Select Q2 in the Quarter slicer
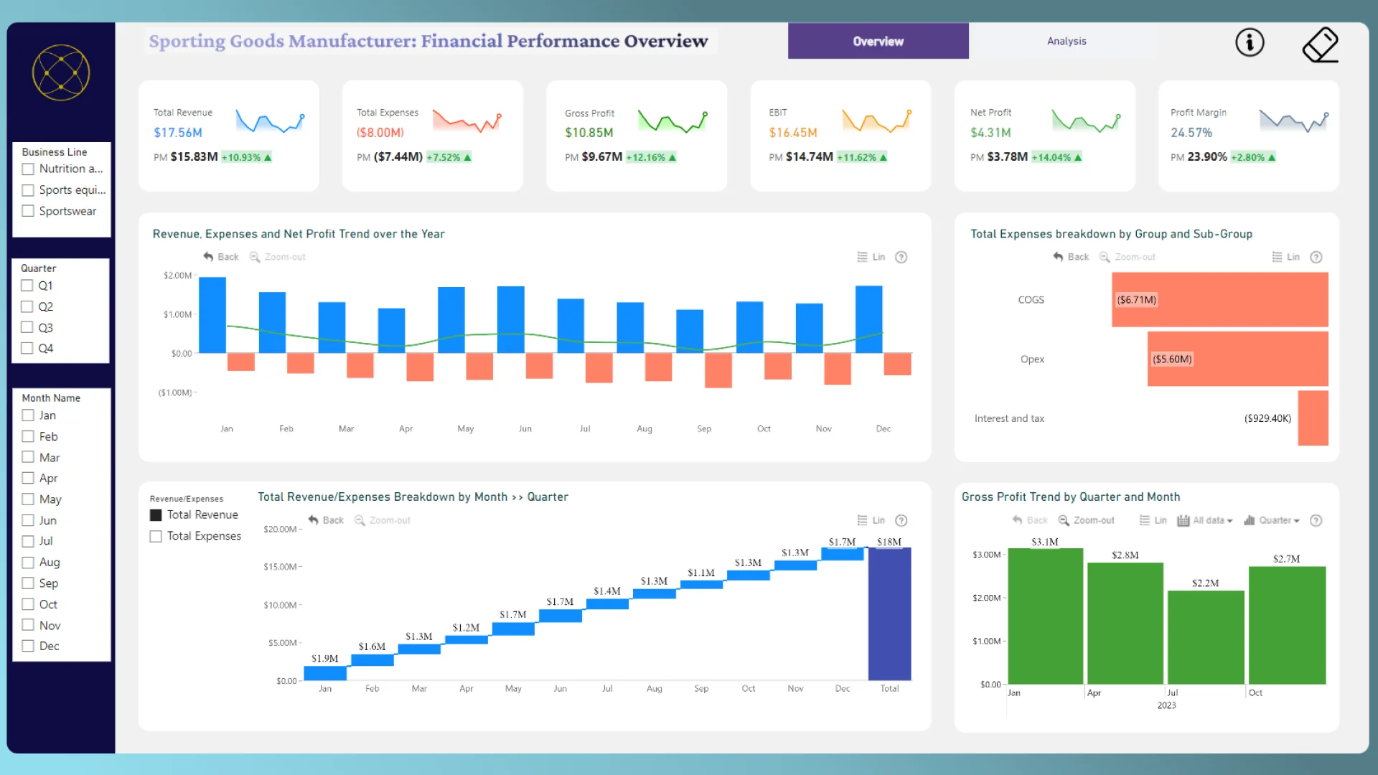The width and height of the screenshot is (1378, 775). pos(27,306)
